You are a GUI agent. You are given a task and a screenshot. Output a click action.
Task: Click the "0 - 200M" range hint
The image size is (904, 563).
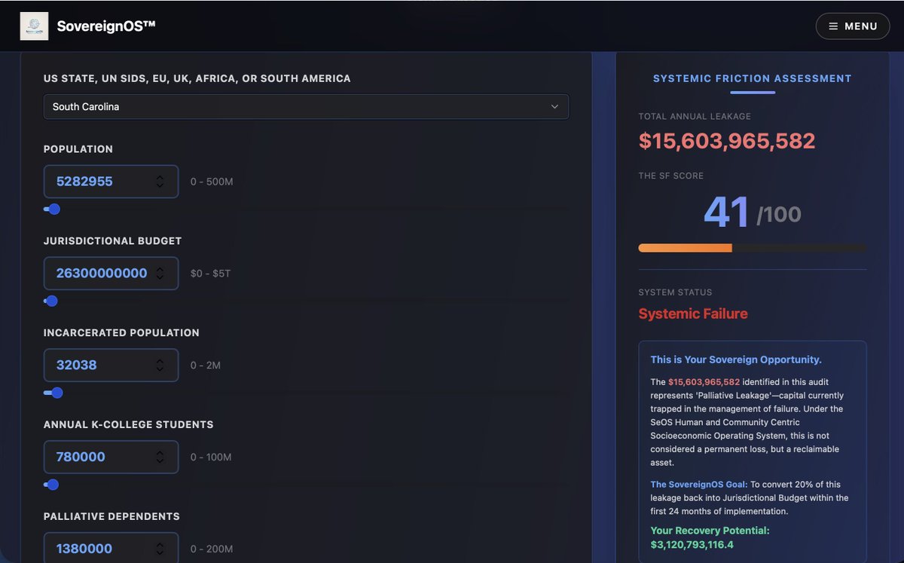point(212,549)
